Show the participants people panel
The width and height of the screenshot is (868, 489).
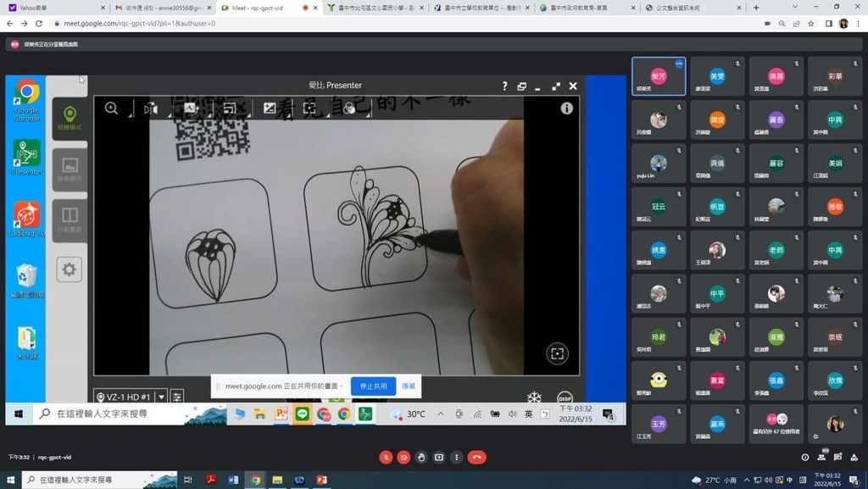click(x=821, y=457)
